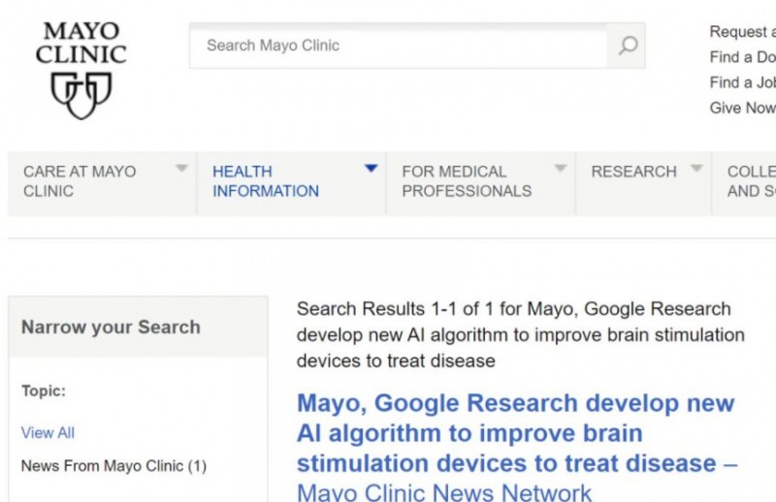Expand the For Medical Professionals arrow
This screenshot has height=502, width=776.
pyautogui.click(x=560, y=169)
